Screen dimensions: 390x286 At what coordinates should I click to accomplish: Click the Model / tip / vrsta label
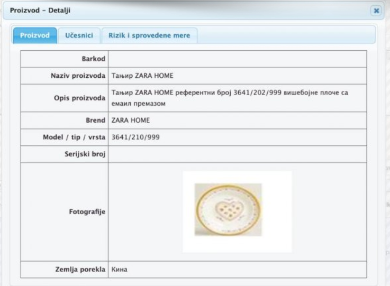click(74, 137)
